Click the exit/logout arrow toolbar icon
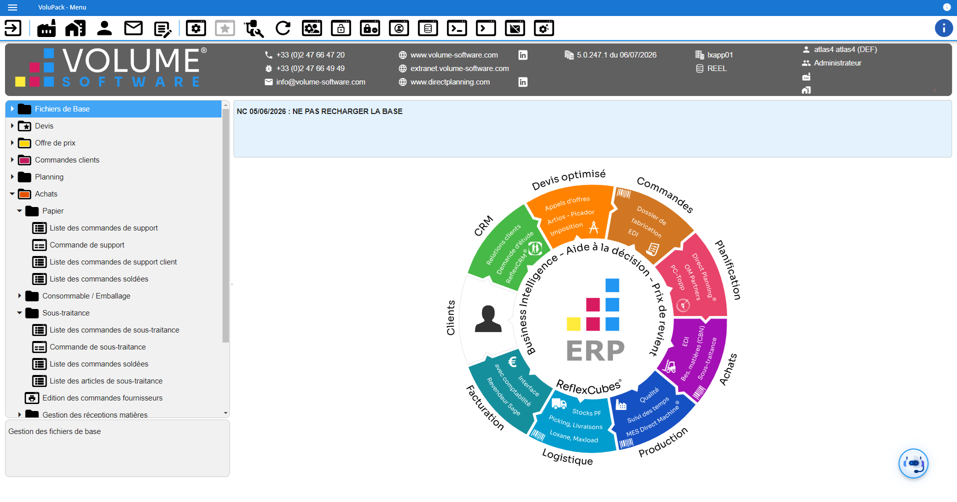 pyautogui.click(x=13, y=28)
